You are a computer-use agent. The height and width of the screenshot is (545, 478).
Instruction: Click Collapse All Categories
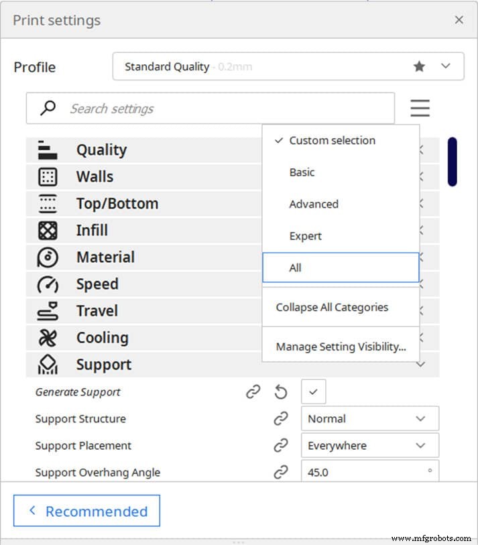click(331, 306)
